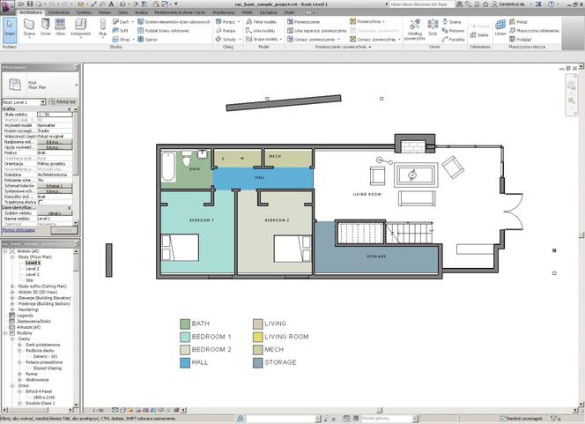
Task: Switch to the Zarządzaj ribbon tab
Action: pos(268,12)
